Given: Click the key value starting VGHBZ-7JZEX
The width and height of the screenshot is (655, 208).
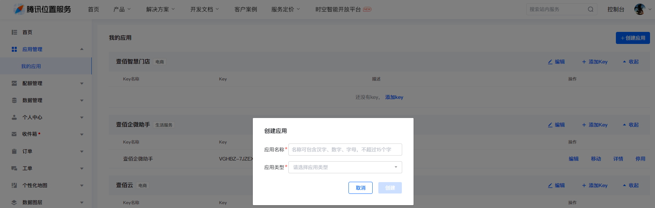Looking at the screenshot, I should tap(236, 159).
